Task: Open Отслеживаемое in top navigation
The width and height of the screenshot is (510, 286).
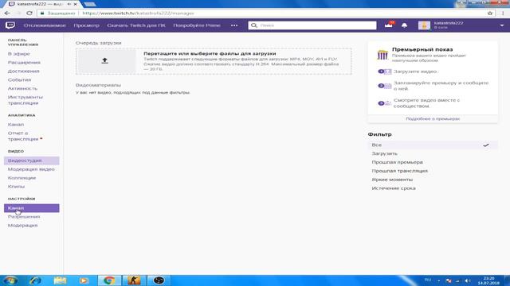Action: tap(45, 25)
